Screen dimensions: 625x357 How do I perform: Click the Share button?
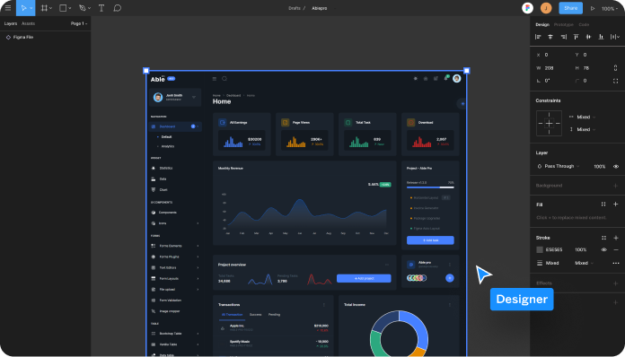tap(570, 8)
